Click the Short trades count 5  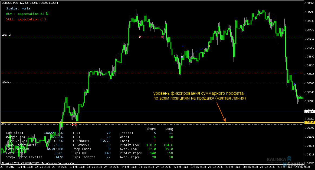pyautogui.click(x=155, y=133)
